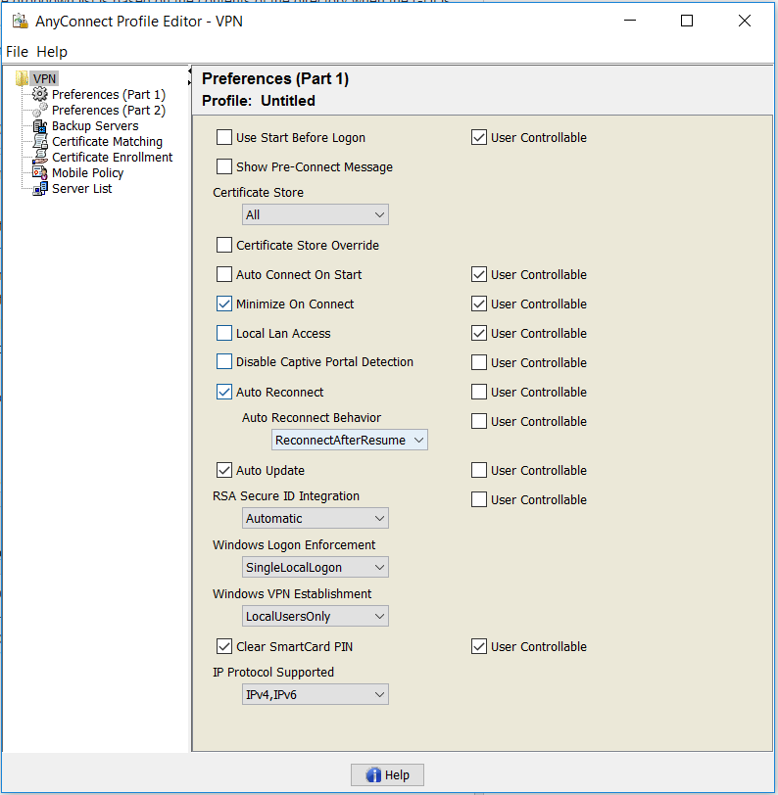
Task: Check User Controllable for RSA Secure ID Integration
Action: 479,499
